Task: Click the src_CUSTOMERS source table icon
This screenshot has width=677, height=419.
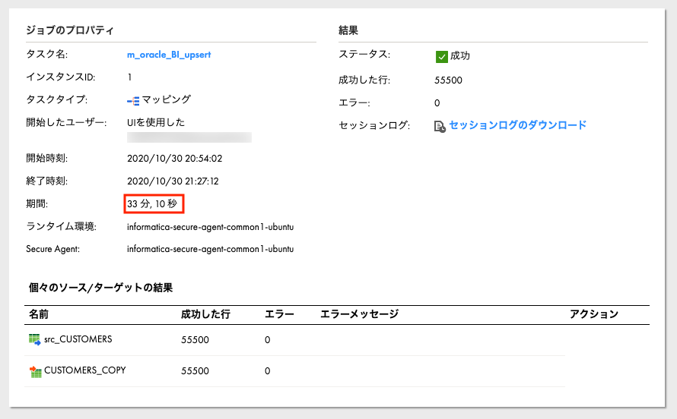Action: point(34,340)
